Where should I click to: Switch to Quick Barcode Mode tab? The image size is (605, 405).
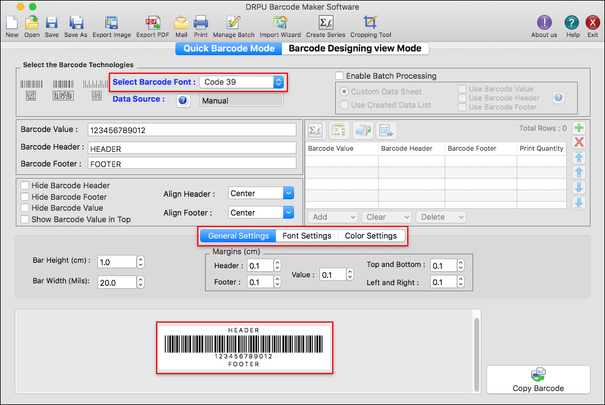coord(229,48)
